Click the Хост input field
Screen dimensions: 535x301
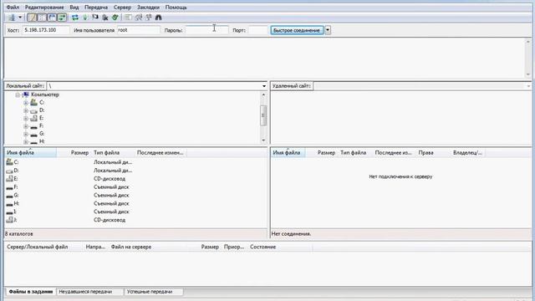tap(46, 30)
